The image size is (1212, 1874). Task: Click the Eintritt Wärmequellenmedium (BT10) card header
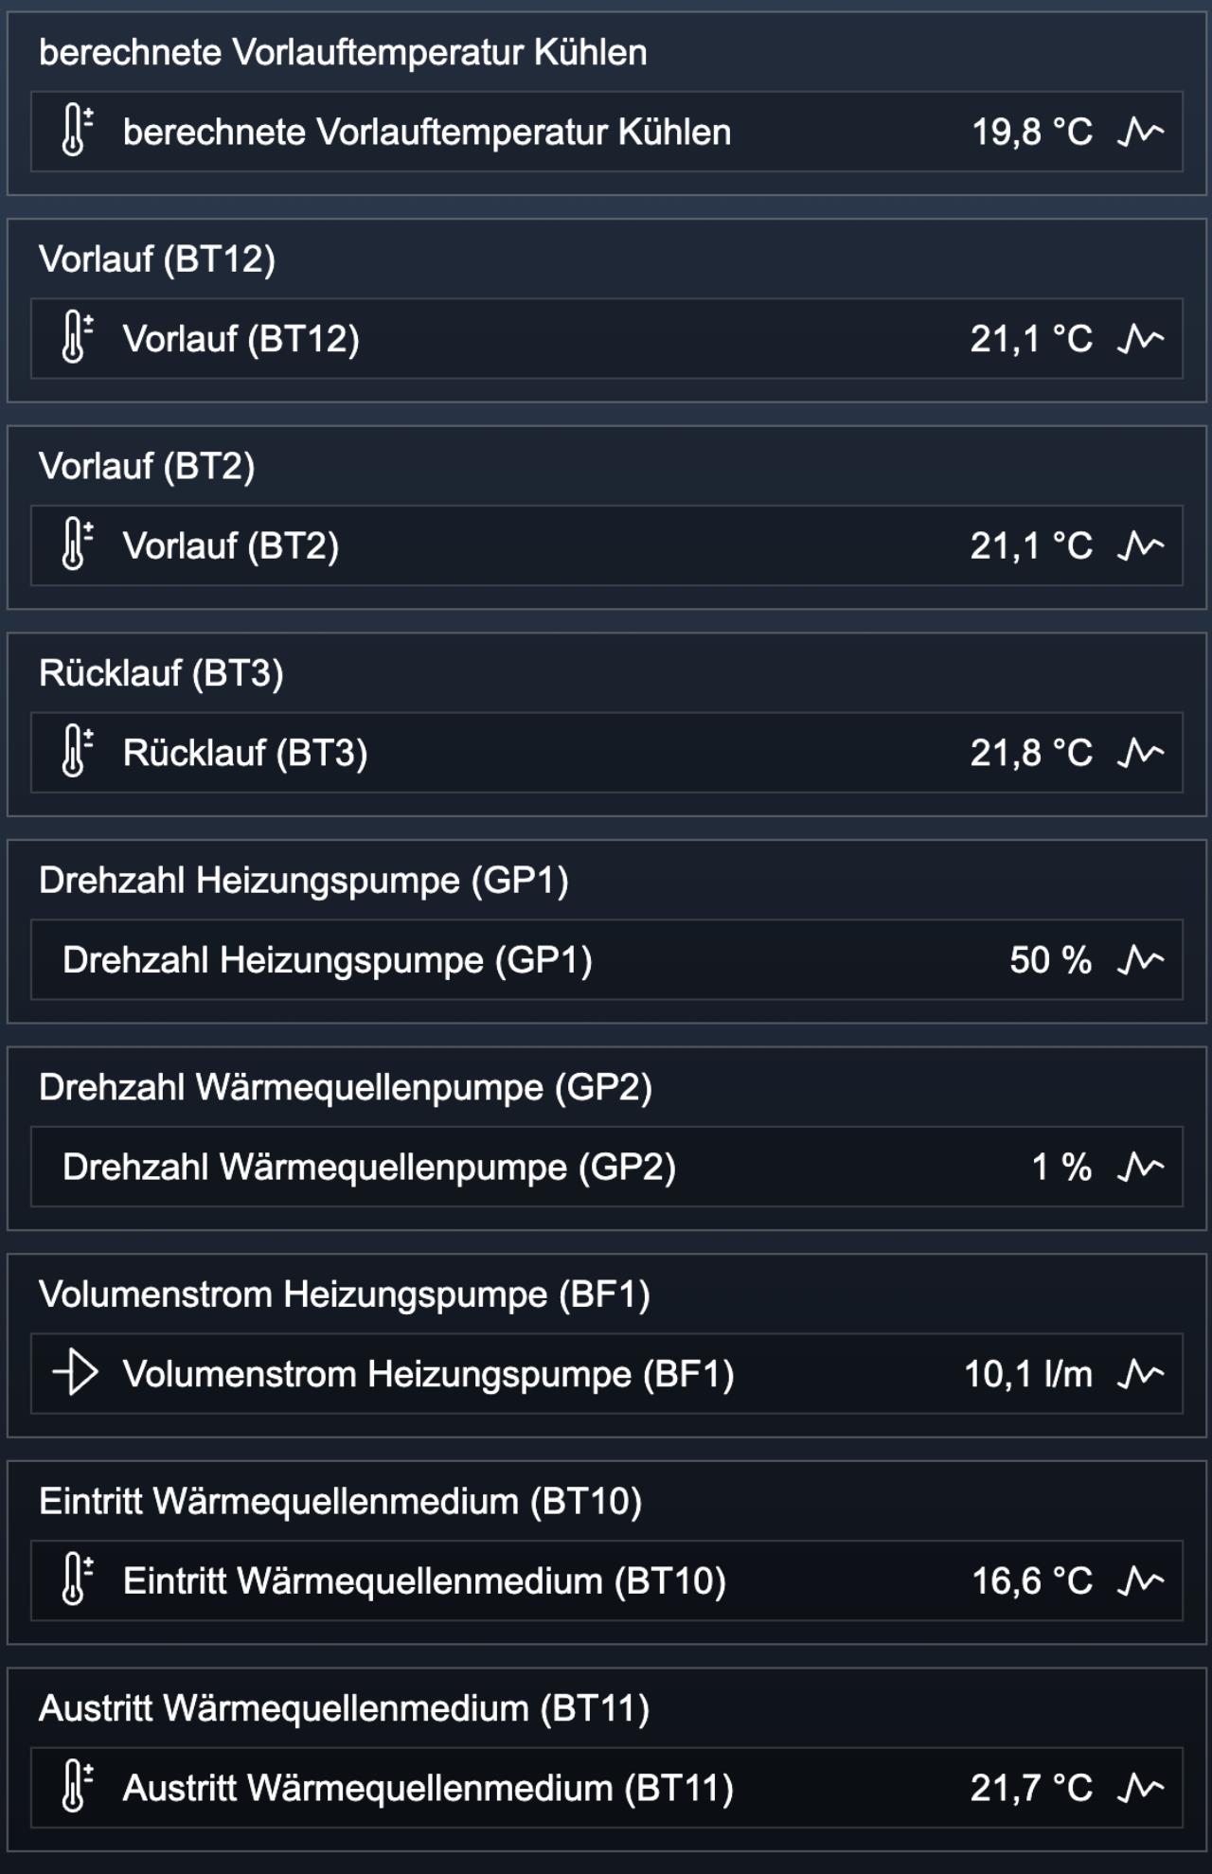340,1502
